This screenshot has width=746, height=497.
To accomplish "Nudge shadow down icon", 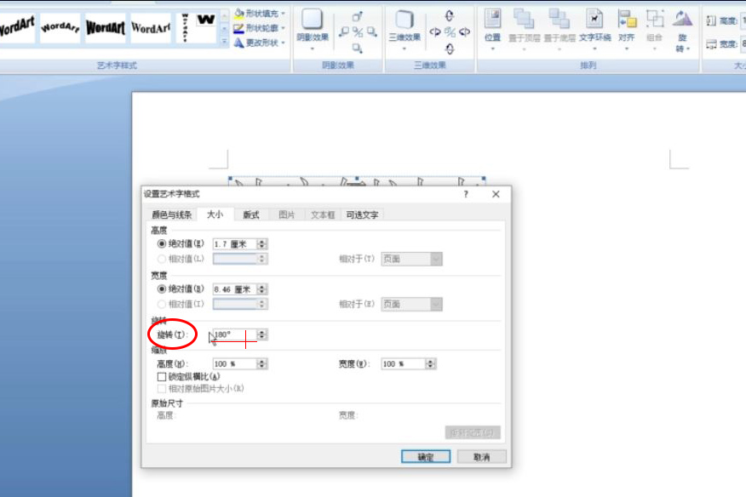I will pos(358,48).
